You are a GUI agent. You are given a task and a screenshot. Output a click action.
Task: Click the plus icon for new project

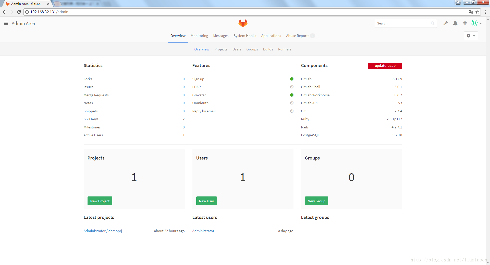465,23
